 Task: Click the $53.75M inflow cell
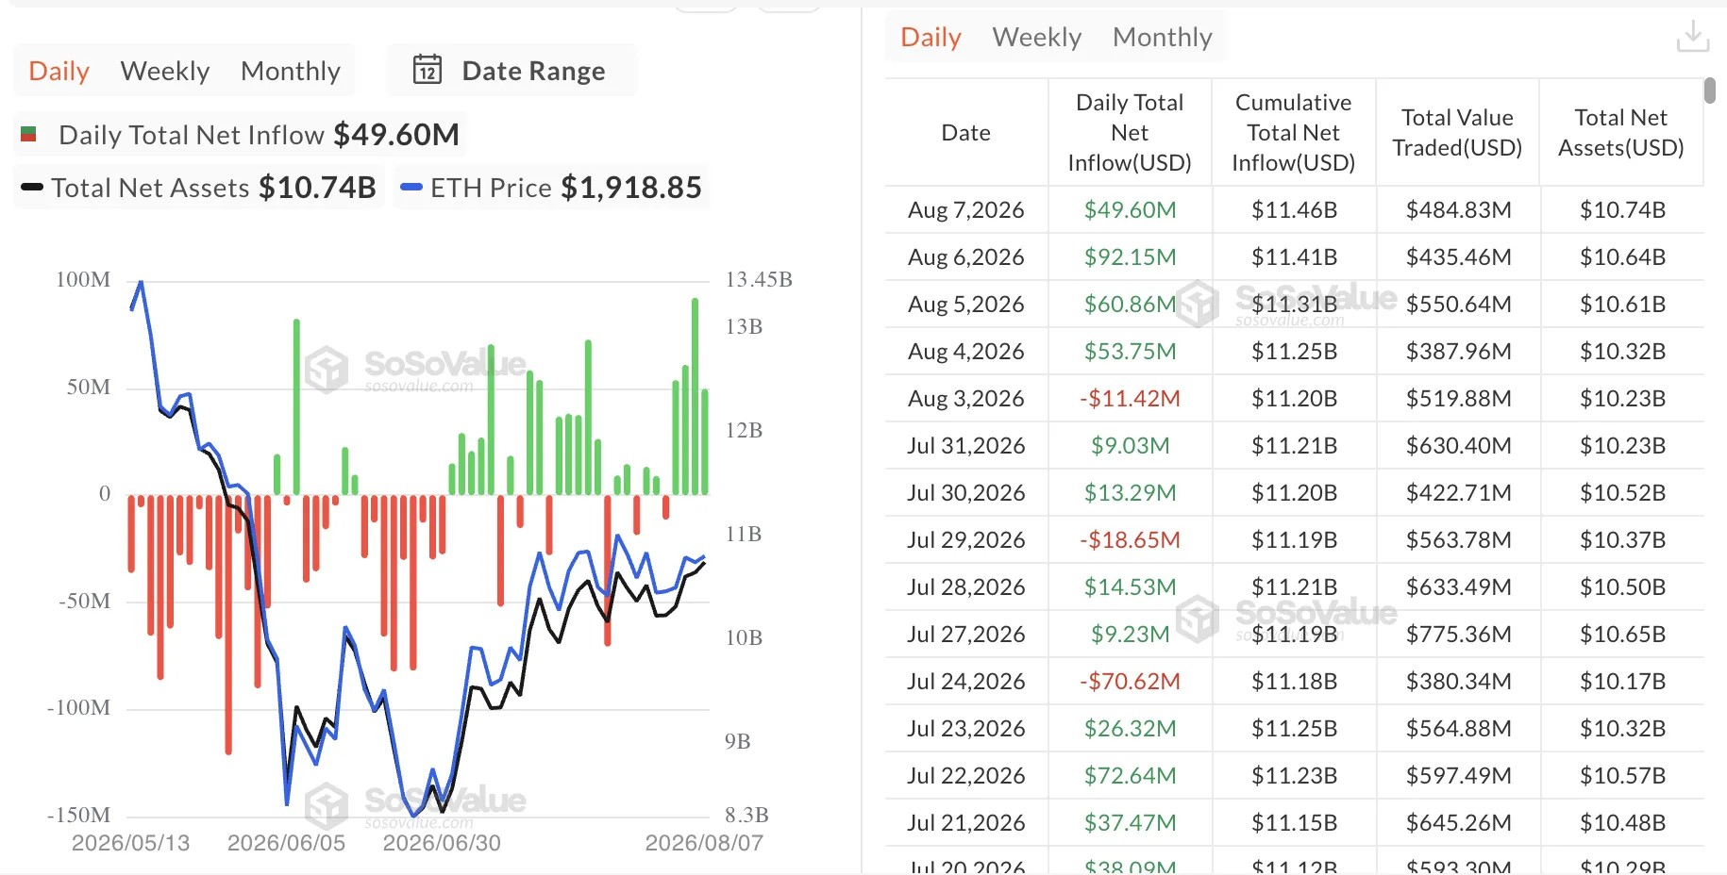(x=1130, y=351)
